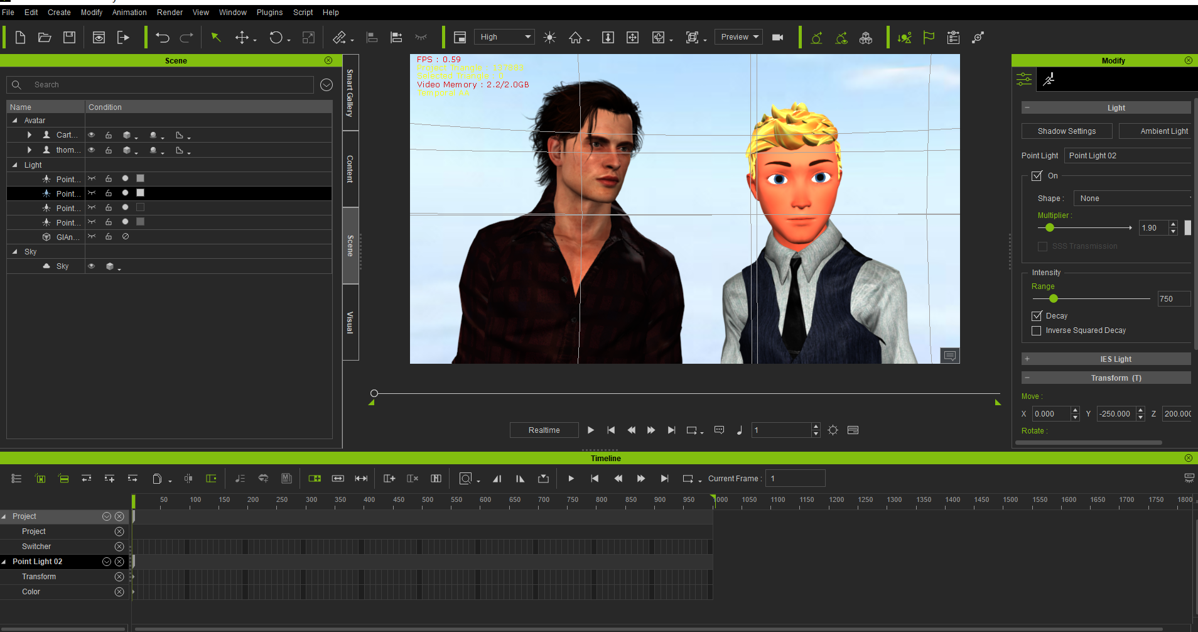
Task: Expand the Cart avatar node
Action: tap(30, 135)
